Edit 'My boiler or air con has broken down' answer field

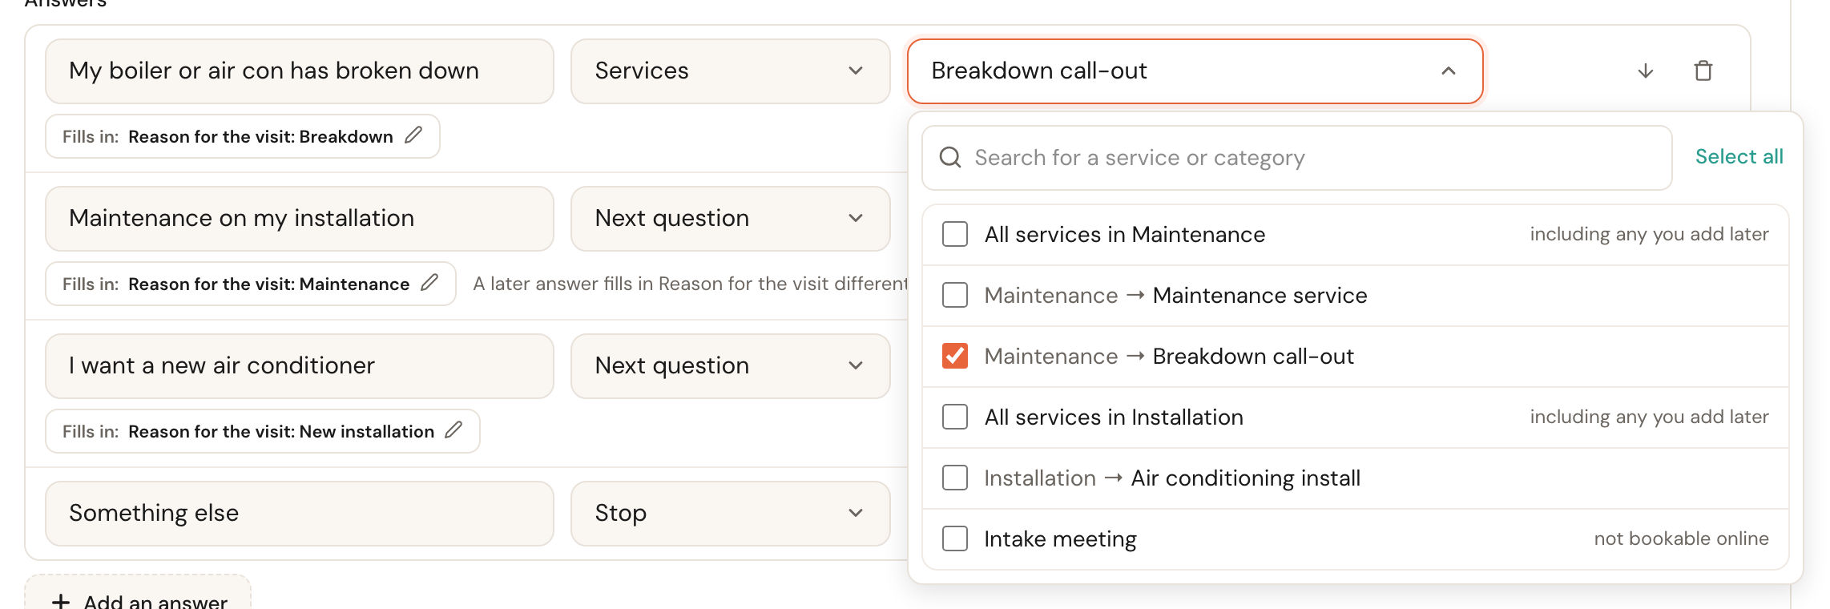[x=300, y=71]
